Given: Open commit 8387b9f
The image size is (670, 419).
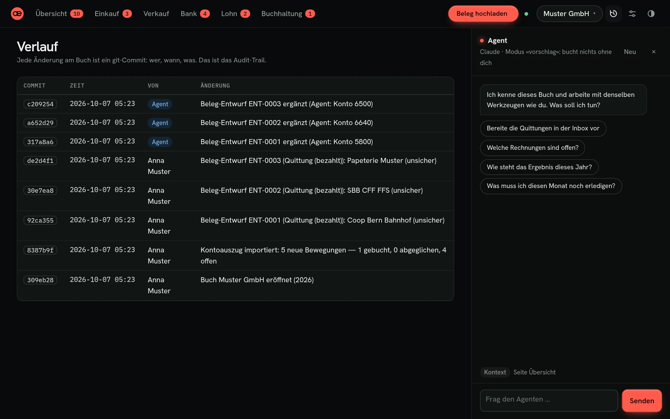Looking at the screenshot, I should (40, 250).
